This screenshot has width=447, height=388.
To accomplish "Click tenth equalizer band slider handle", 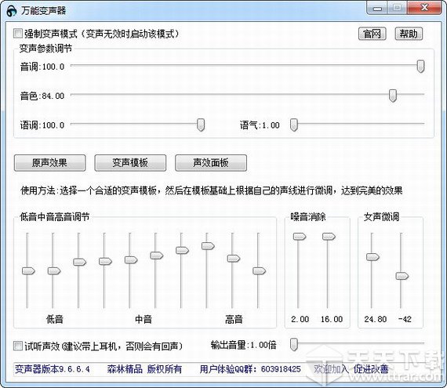I will 260,270.
